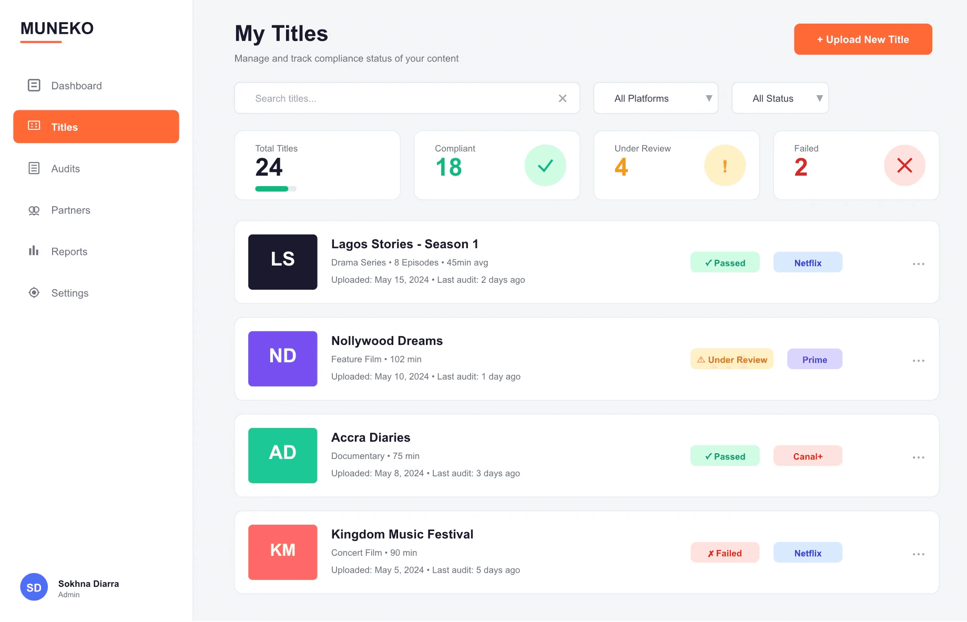Clear the search field with X icon
Image resolution: width=967 pixels, height=622 pixels.
[563, 98]
